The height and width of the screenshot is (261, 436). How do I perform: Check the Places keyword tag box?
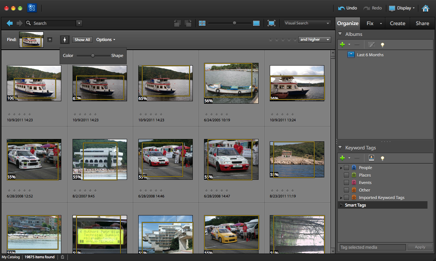pos(346,175)
